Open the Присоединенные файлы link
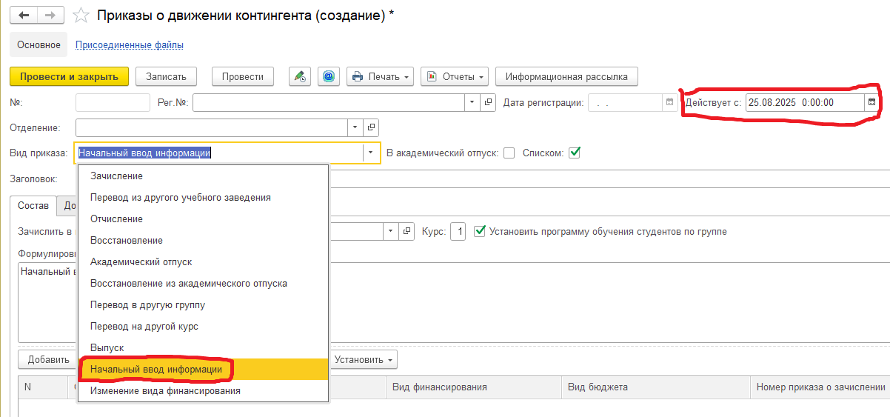Viewport: 890px width, 417px height. point(130,45)
